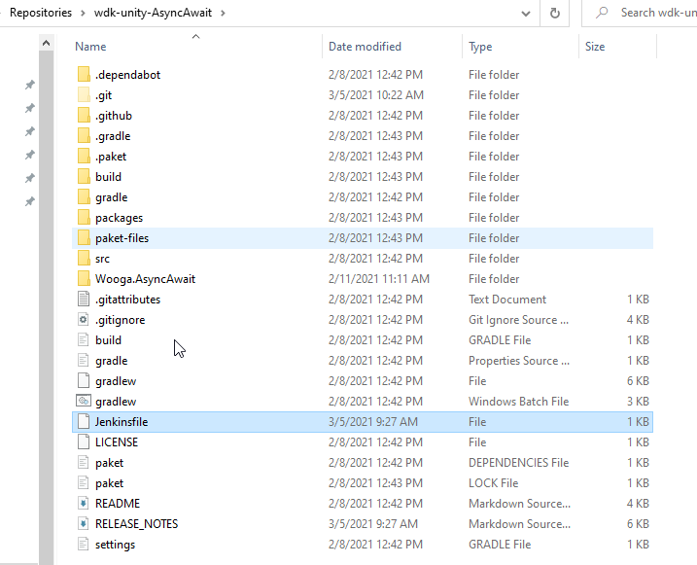The height and width of the screenshot is (565, 697).
Task: Select the file name .gitignore
Action: [120, 320]
